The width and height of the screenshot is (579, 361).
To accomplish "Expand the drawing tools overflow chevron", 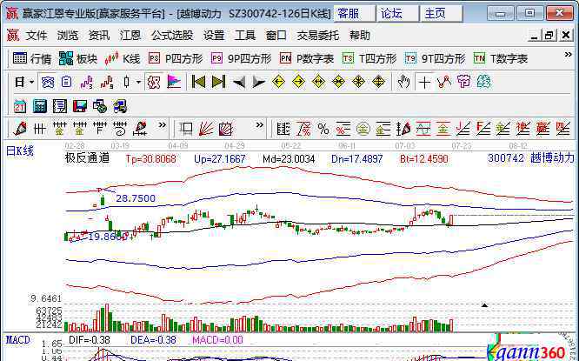I will pos(162,125).
